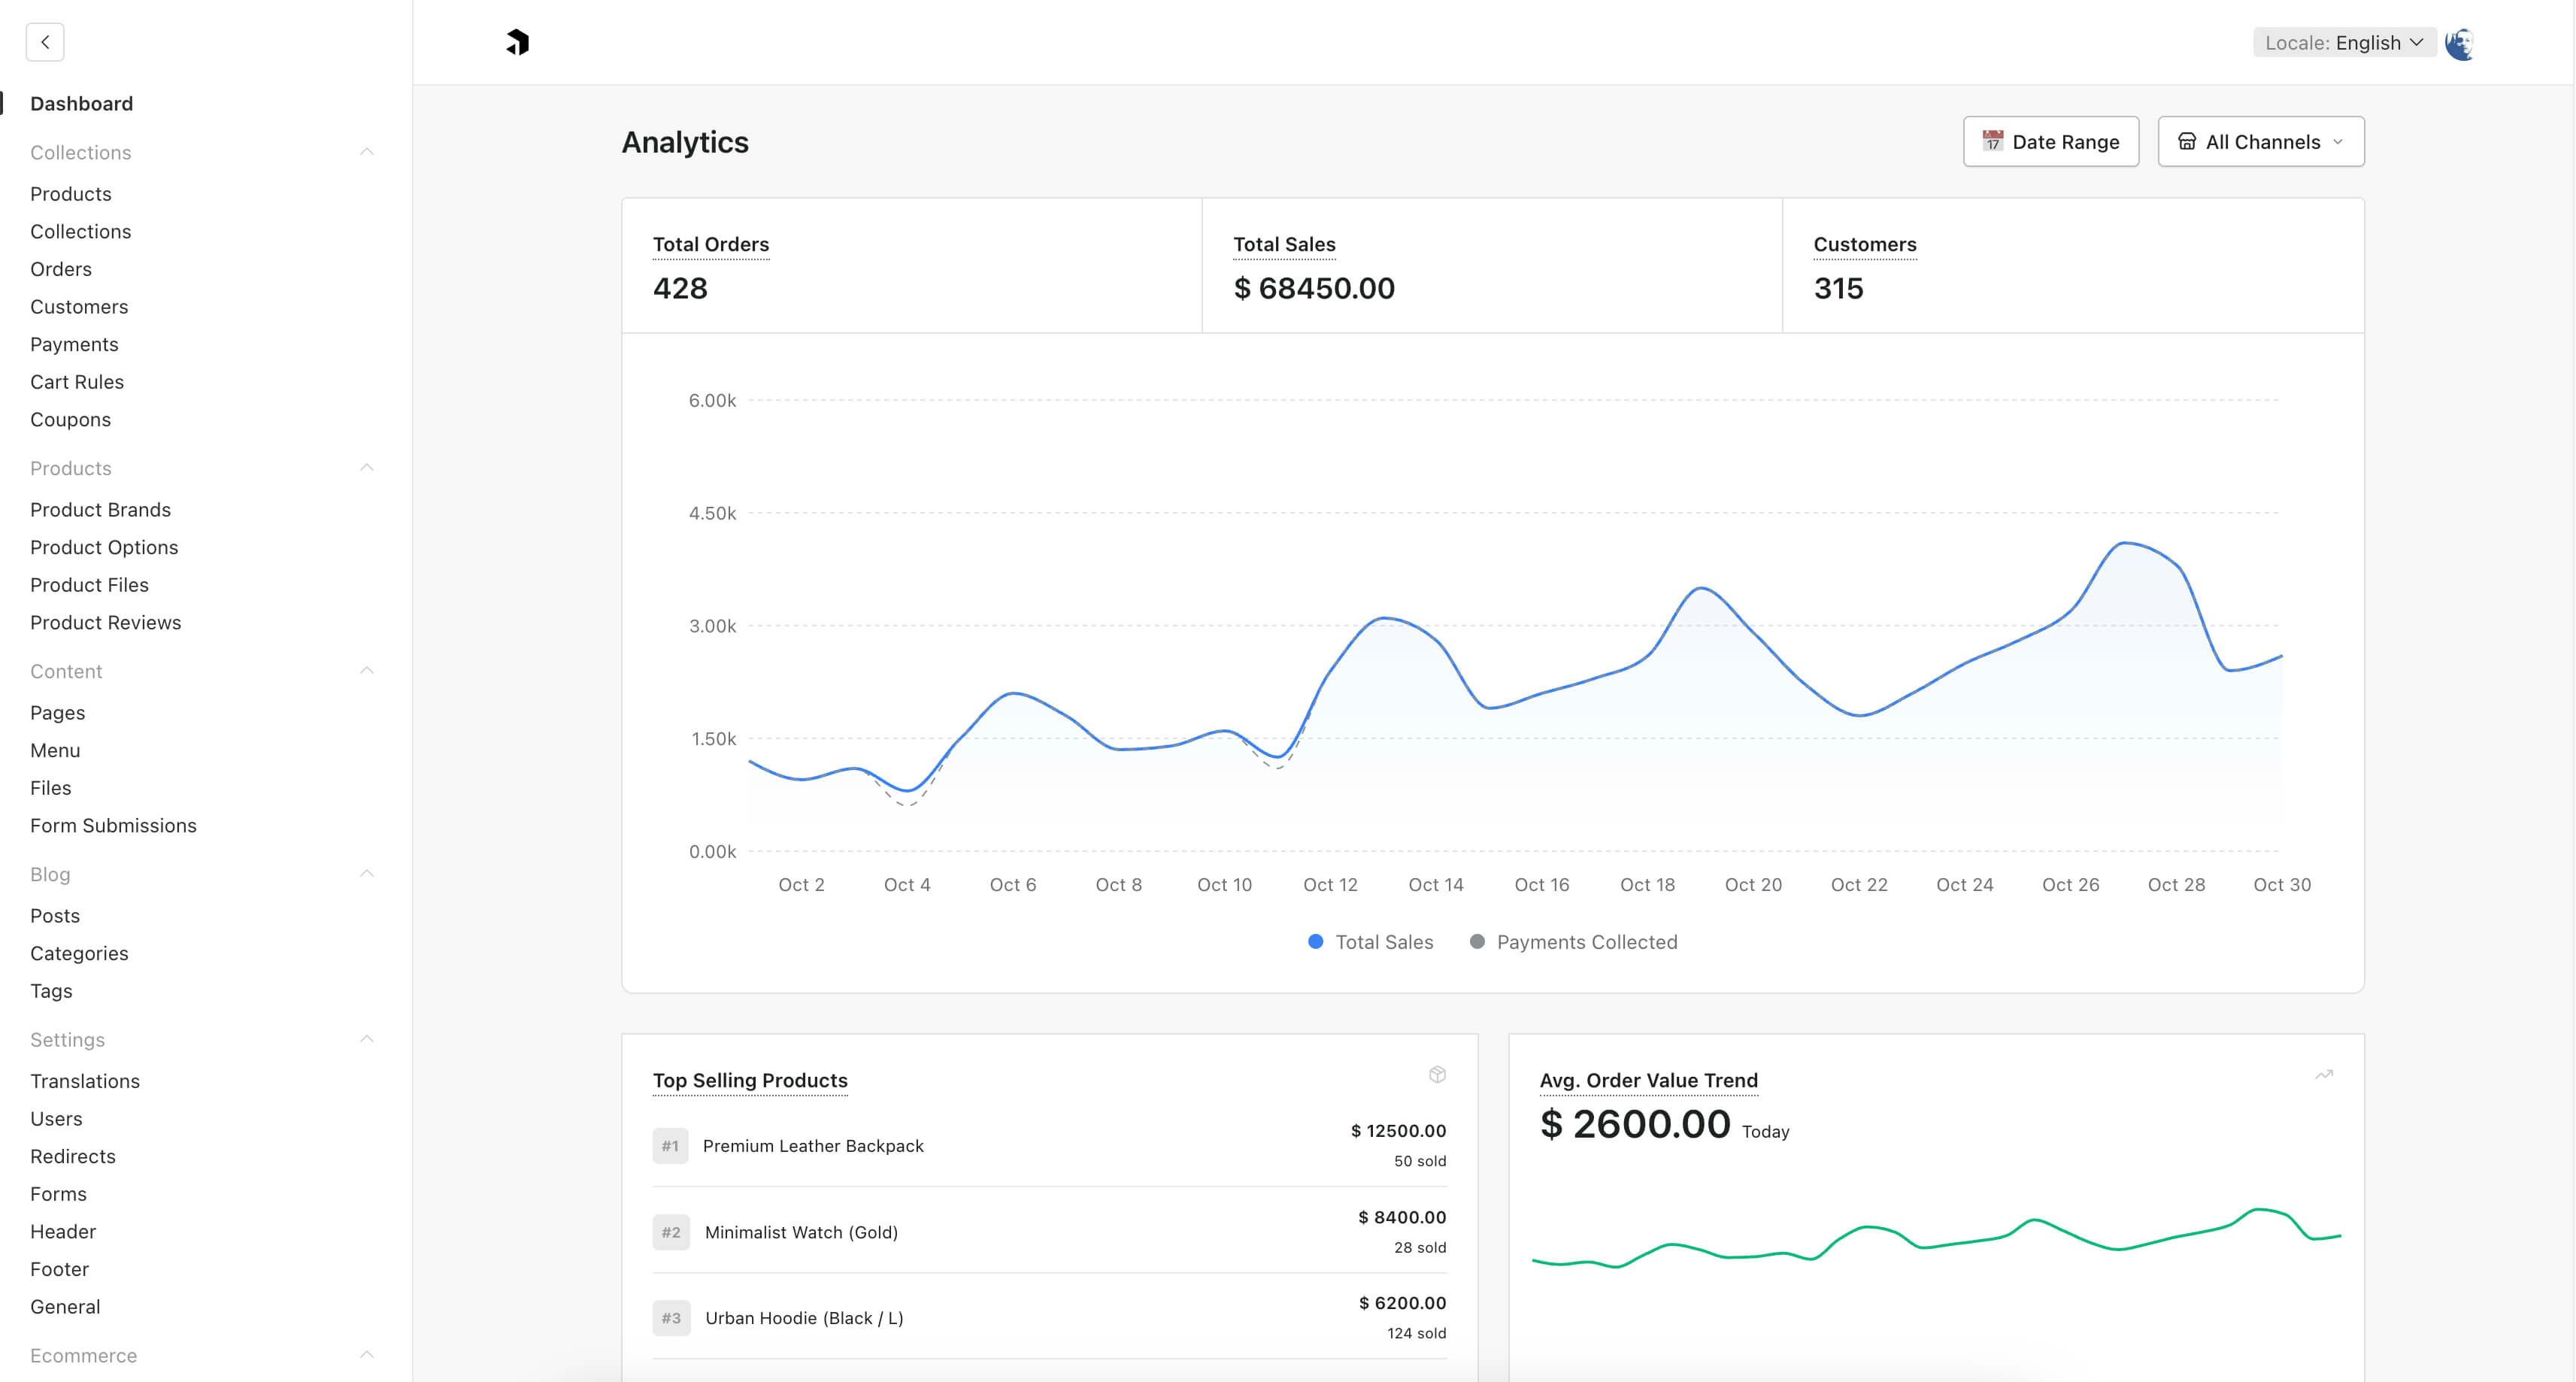Viewport: 2576px width, 1382px height.
Task: Go to Product Reviews in sidebar
Action: tap(105, 622)
